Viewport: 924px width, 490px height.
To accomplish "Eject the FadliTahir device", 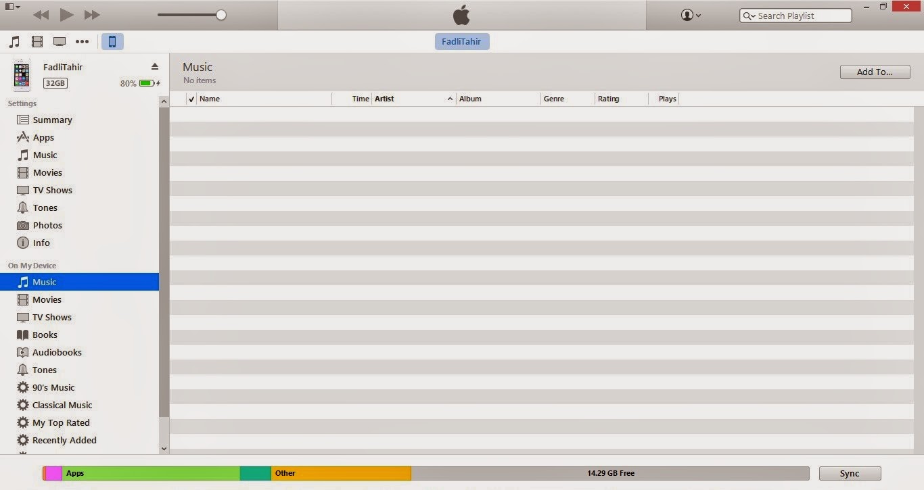I will coord(154,66).
